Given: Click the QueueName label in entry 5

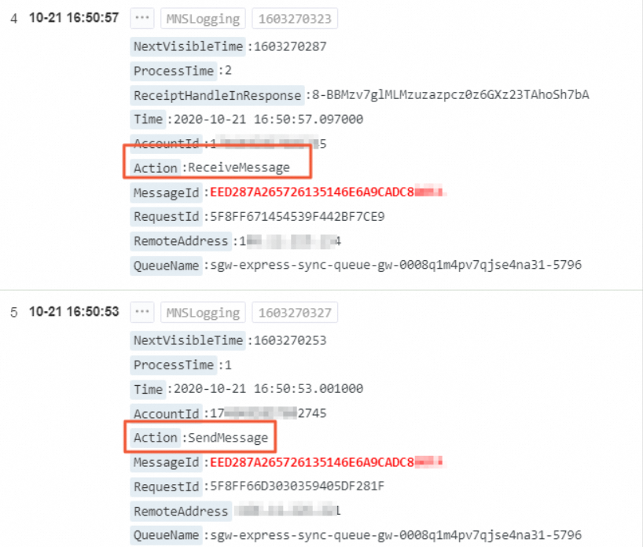Looking at the screenshot, I should click(166, 535).
